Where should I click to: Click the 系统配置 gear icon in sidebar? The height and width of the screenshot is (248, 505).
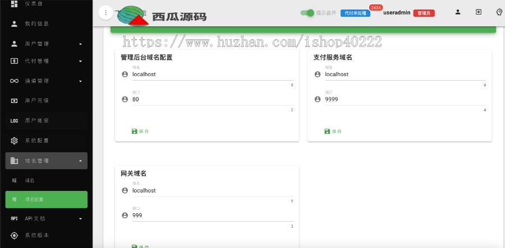(x=15, y=141)
